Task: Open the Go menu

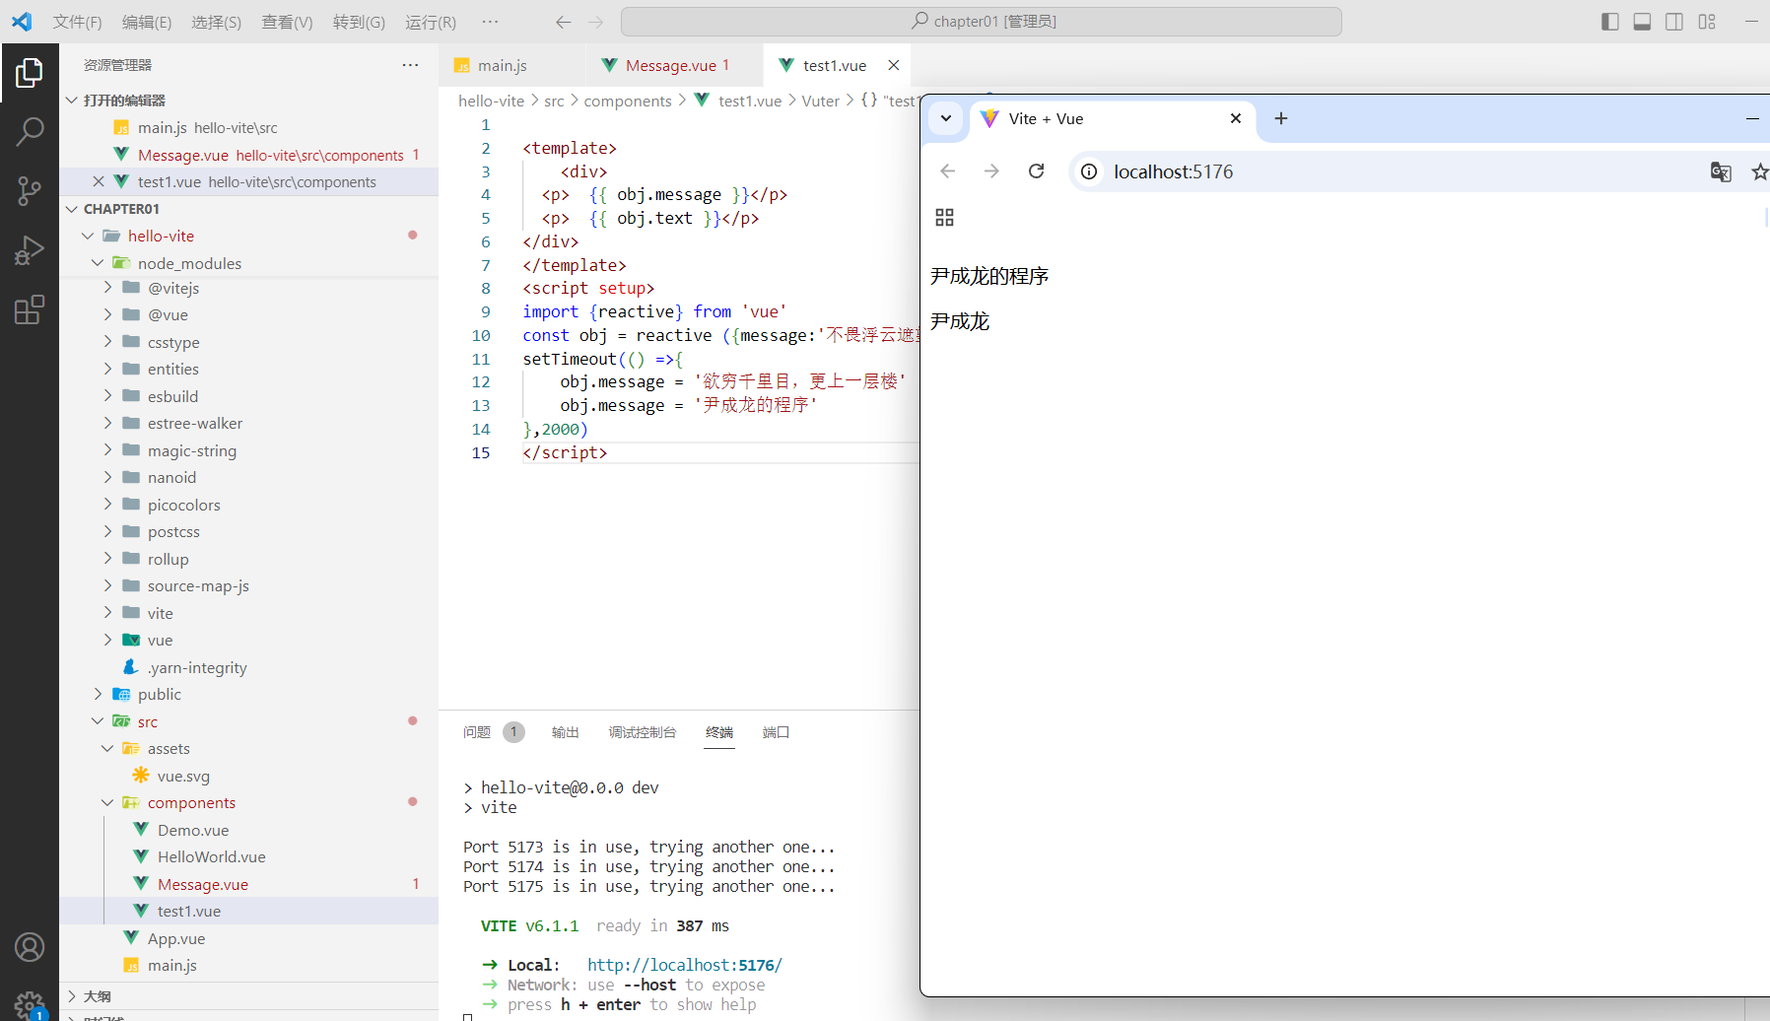Action: click(x=359, y=22)
